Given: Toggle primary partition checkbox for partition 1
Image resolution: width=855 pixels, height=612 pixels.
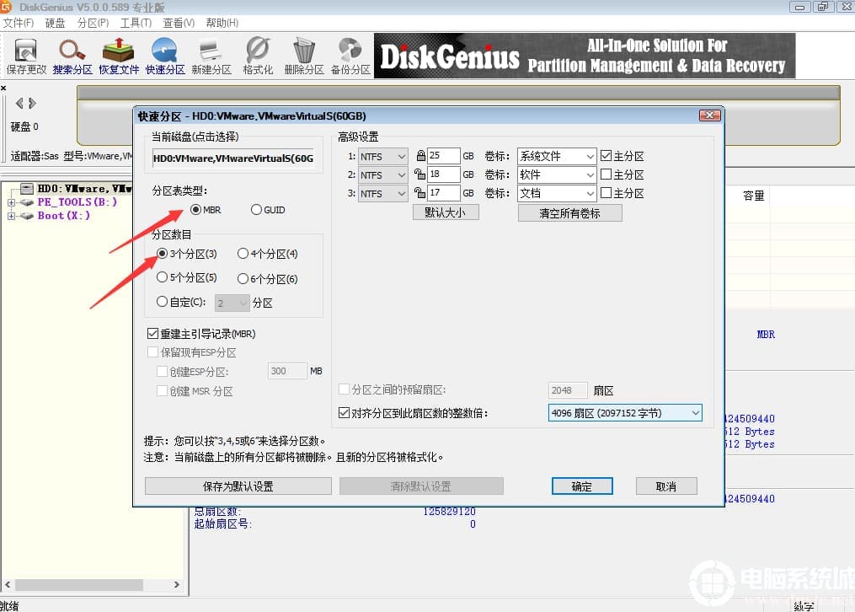Looking at the screenshot, I should tap(606, 155).
